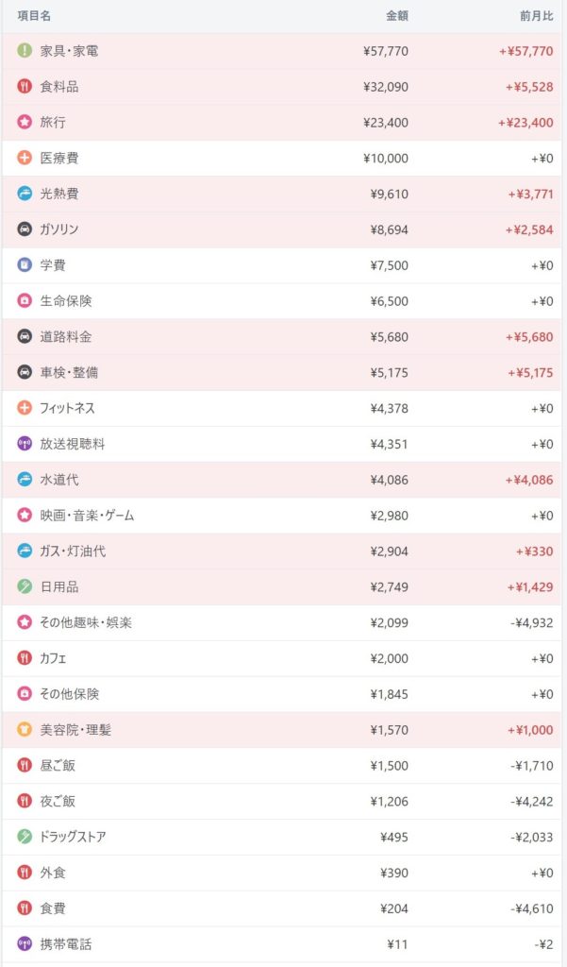The width and height of the screenshot is (567, 967).
Task: Select the 映画・音楽・ゲーム entry
Action: point(87,516)
